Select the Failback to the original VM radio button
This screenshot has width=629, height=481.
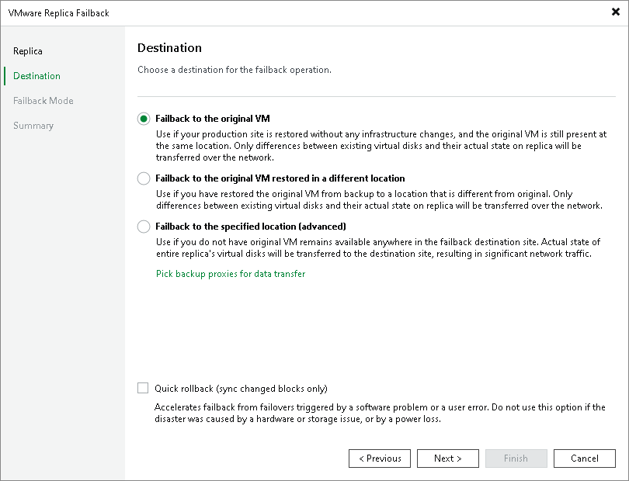(144, 119)
